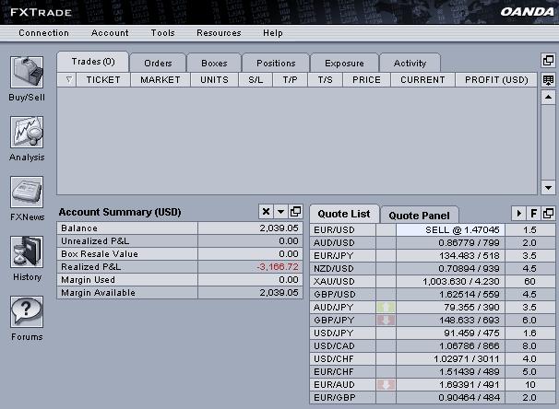The height and width of the screenshot is (409, 559).
Task: Select the EUR/JPY quote row
Action: (x=433, y=255)
